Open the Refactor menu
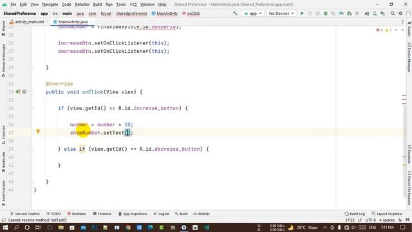 (82, 5)
